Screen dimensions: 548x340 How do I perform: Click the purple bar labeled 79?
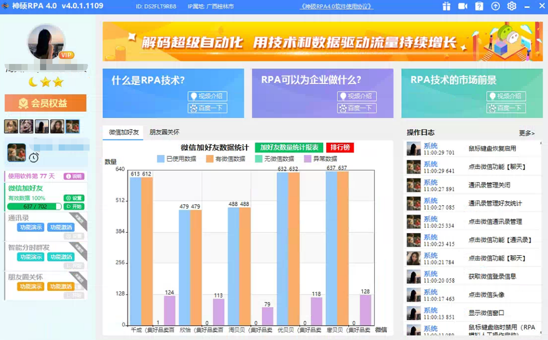268,316
